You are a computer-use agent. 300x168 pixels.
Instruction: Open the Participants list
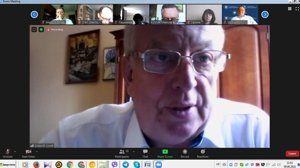(122, 153)
